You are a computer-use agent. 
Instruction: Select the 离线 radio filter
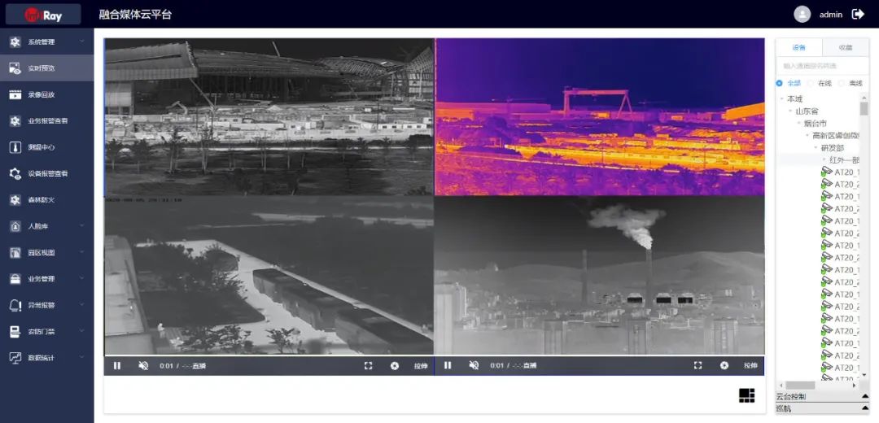click(x=842, y=83)
